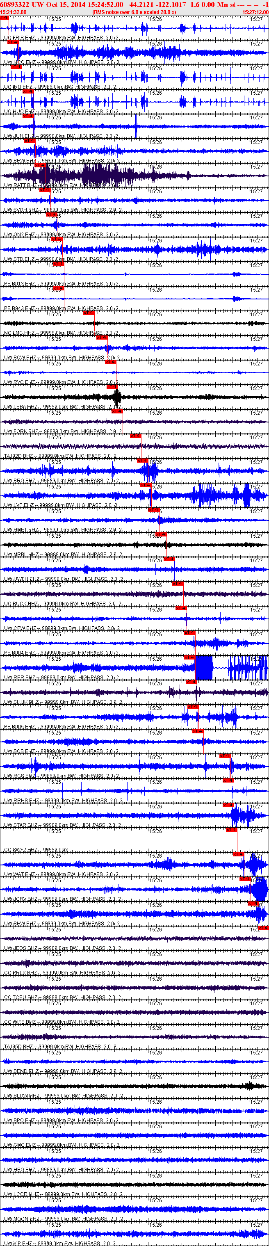Click the red pick marker on the UW RATT trace
Screen dimensions: 269x1246
point(40,165)
